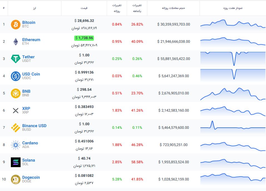View Ethereum seven-day sparkline chart

233,42
